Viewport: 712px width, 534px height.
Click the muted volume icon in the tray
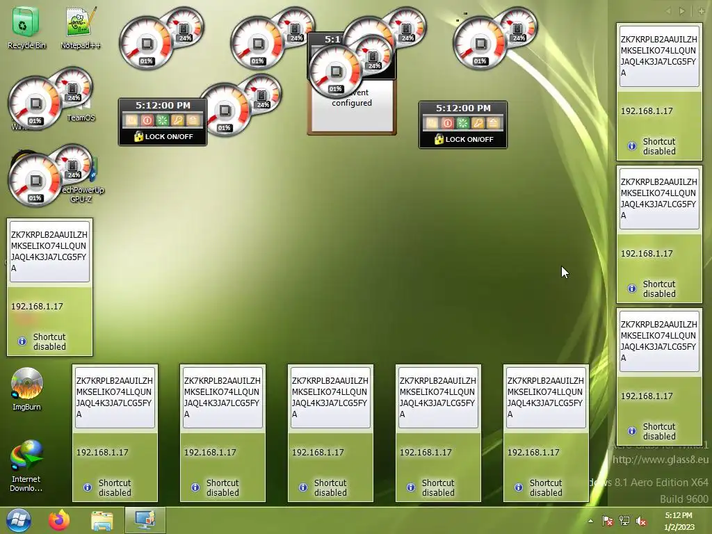(641, 521)
